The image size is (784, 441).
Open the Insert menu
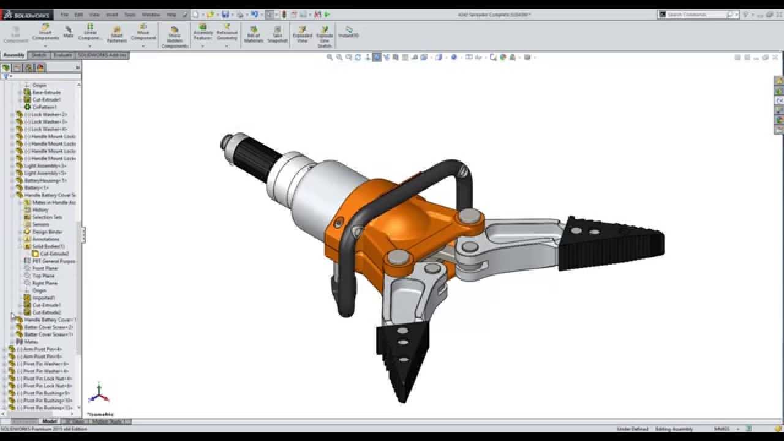[x=112, y=14]
